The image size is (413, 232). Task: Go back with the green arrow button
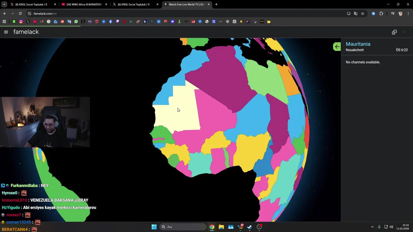click(x=337, y=47)
